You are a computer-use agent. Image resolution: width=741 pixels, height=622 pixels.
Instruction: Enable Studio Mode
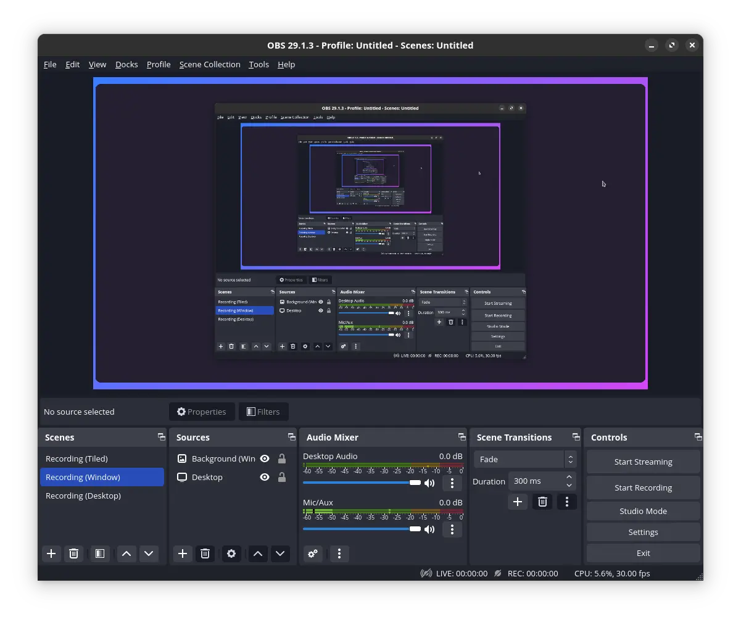coord(644,511)
